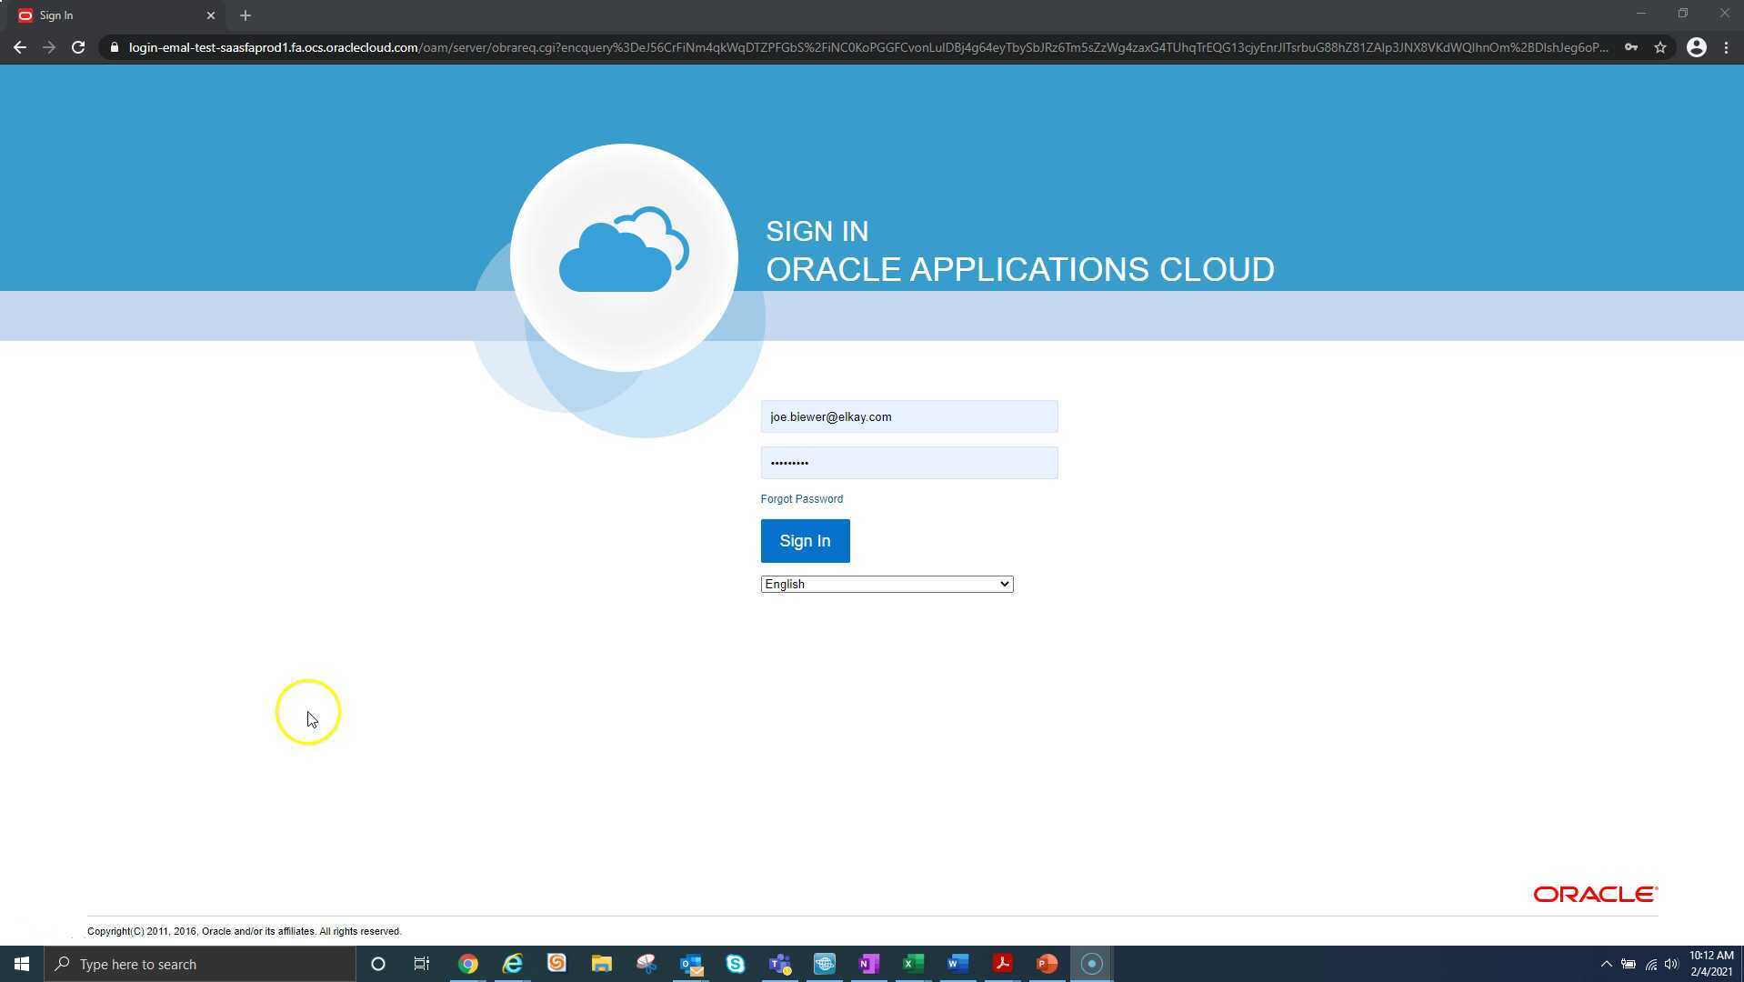Image resolution: width=1744 pixels, height=982 pixels.
Task: Open Excel from the taskbar
Action: tap(913, 964)
